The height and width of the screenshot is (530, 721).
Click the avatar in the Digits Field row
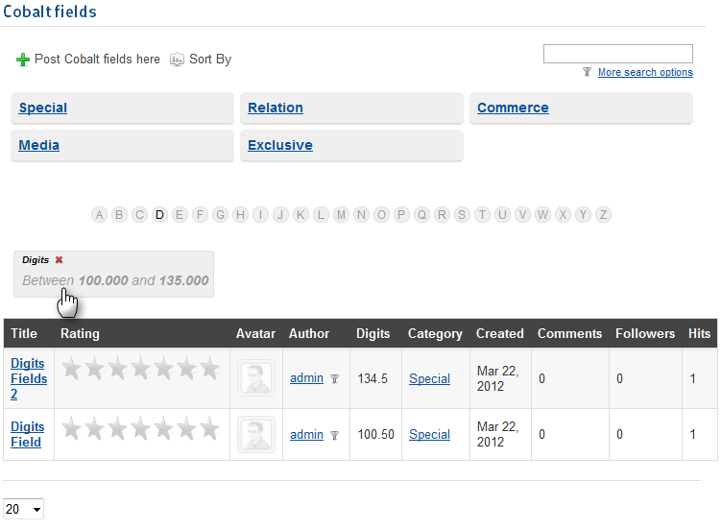[x=256, y=435]
